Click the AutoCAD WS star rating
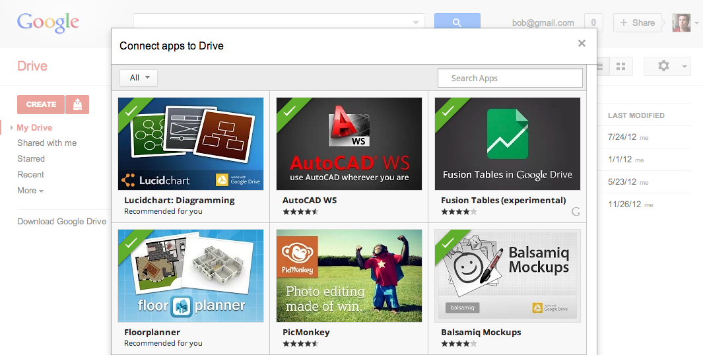The width and height of the screenshot is (703, 355). (x=300, y=212)
